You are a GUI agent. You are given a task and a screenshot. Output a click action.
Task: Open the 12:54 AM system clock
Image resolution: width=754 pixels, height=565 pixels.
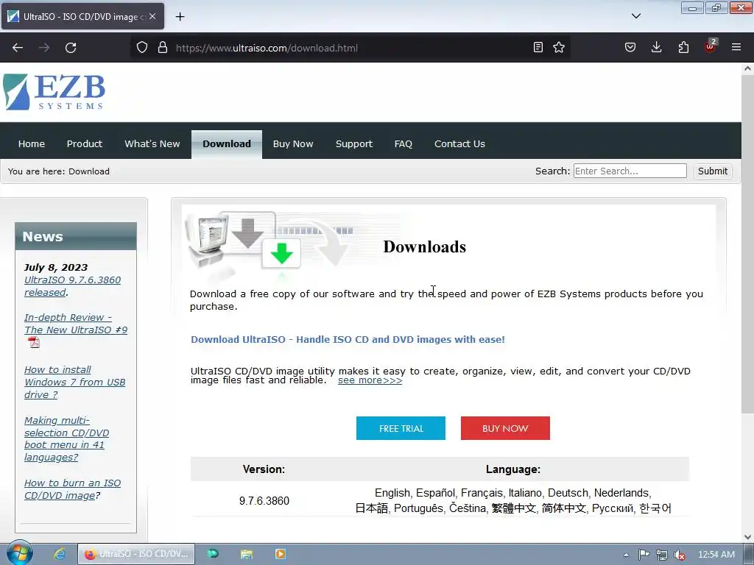pyautogui.click(x=716, y=555)
